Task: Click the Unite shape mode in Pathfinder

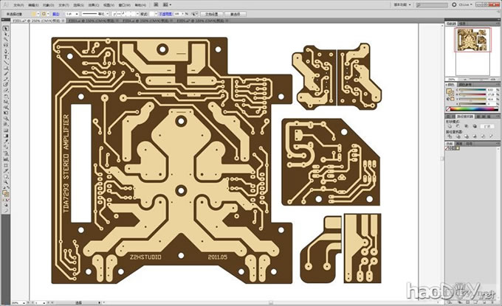Action: click(451, 126)
